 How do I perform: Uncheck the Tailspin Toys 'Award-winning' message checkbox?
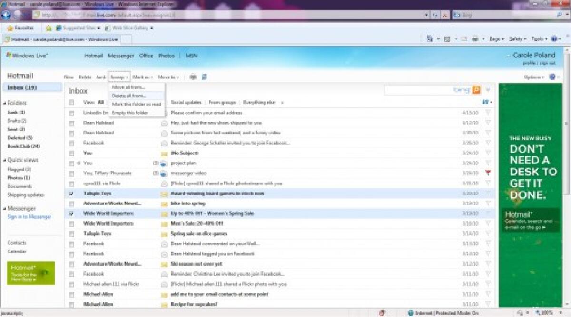click(71, 194)
